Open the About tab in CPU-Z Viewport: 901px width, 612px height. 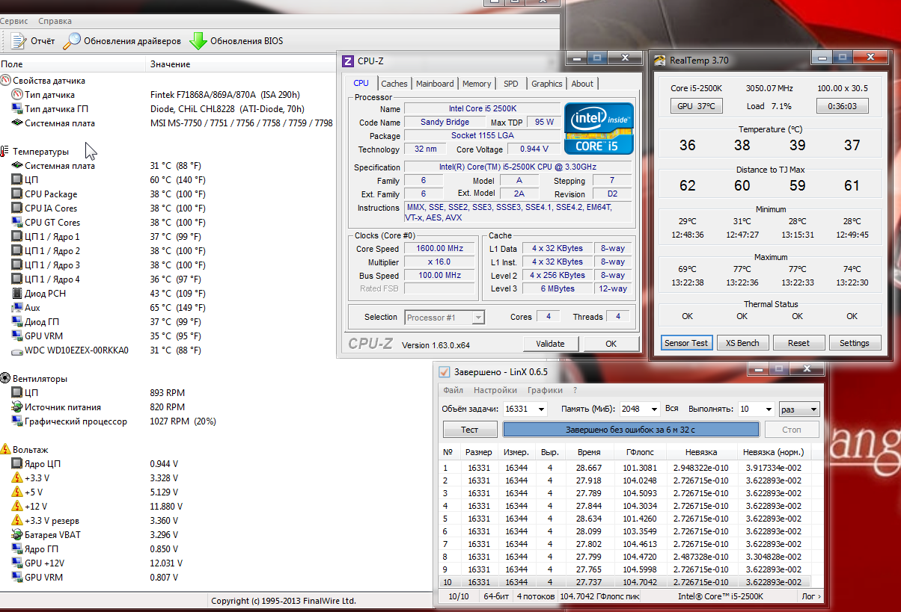click(582, 84)
